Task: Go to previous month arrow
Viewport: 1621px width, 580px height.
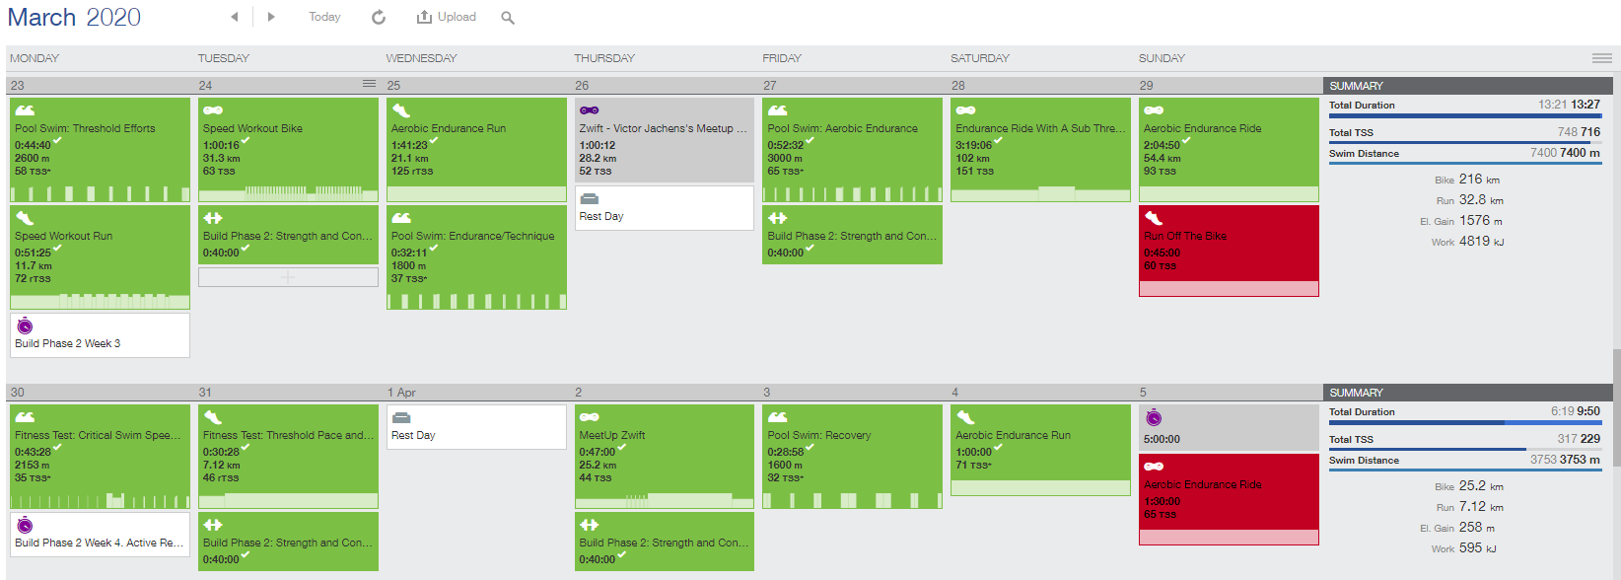Action: (234, 17)
